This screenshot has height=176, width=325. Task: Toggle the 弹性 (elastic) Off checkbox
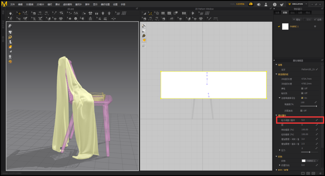[302, 88]
